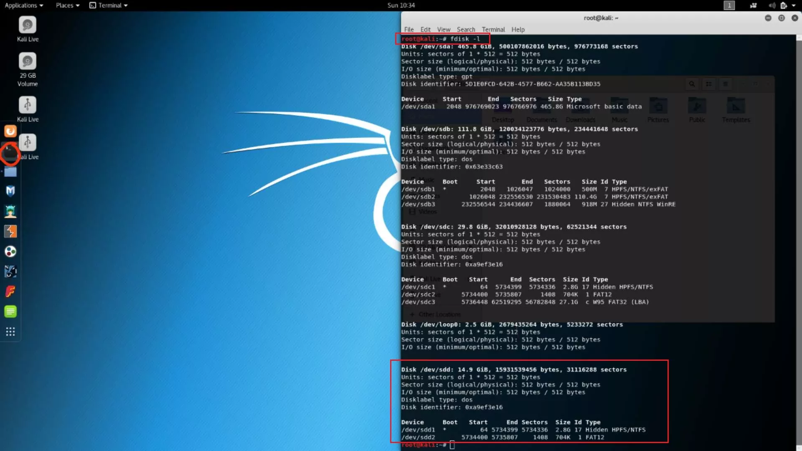This screenshot has width=802, height=451.
Task: Open the Files folder dock icon
Action: [x=10, y=172]
